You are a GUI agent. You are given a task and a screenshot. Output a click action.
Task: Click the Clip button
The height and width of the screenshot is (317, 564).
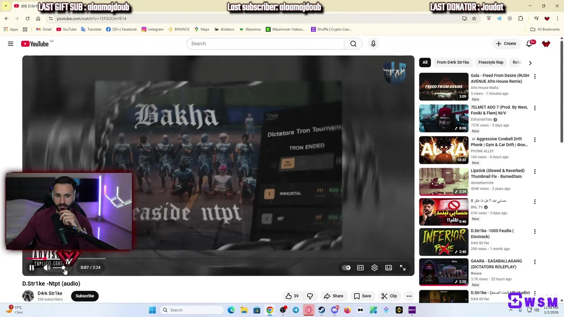pyautogui.click(x=390, y=296)
